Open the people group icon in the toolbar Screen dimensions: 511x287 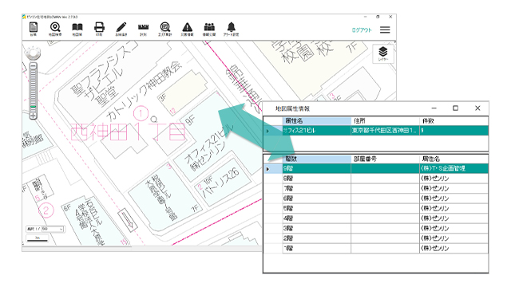(x=209, y=29)
